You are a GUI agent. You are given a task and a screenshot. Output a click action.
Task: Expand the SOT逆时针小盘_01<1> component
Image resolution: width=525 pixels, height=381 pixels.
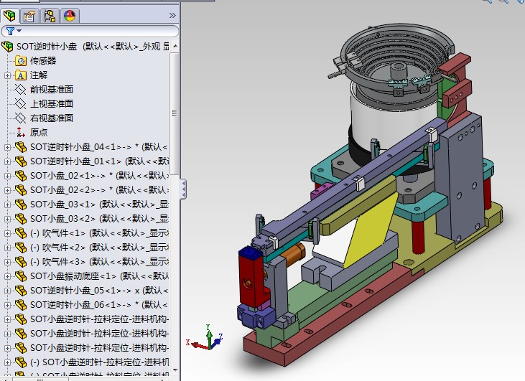[7, 161]
